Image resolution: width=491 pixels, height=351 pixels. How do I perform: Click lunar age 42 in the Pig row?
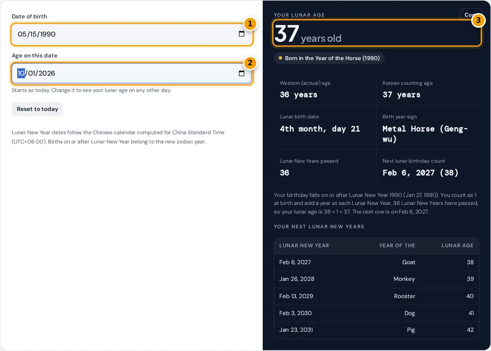pyautogui.click(x=470, y=330)
